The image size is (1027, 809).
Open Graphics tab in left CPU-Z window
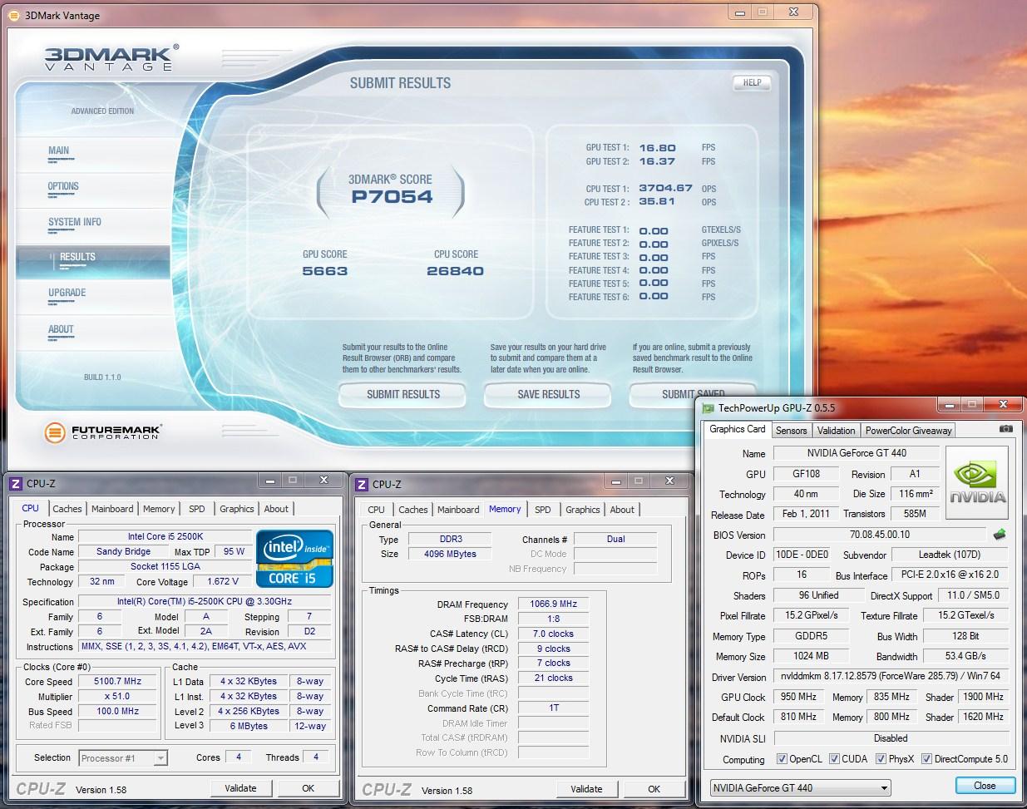click(237, 509)
